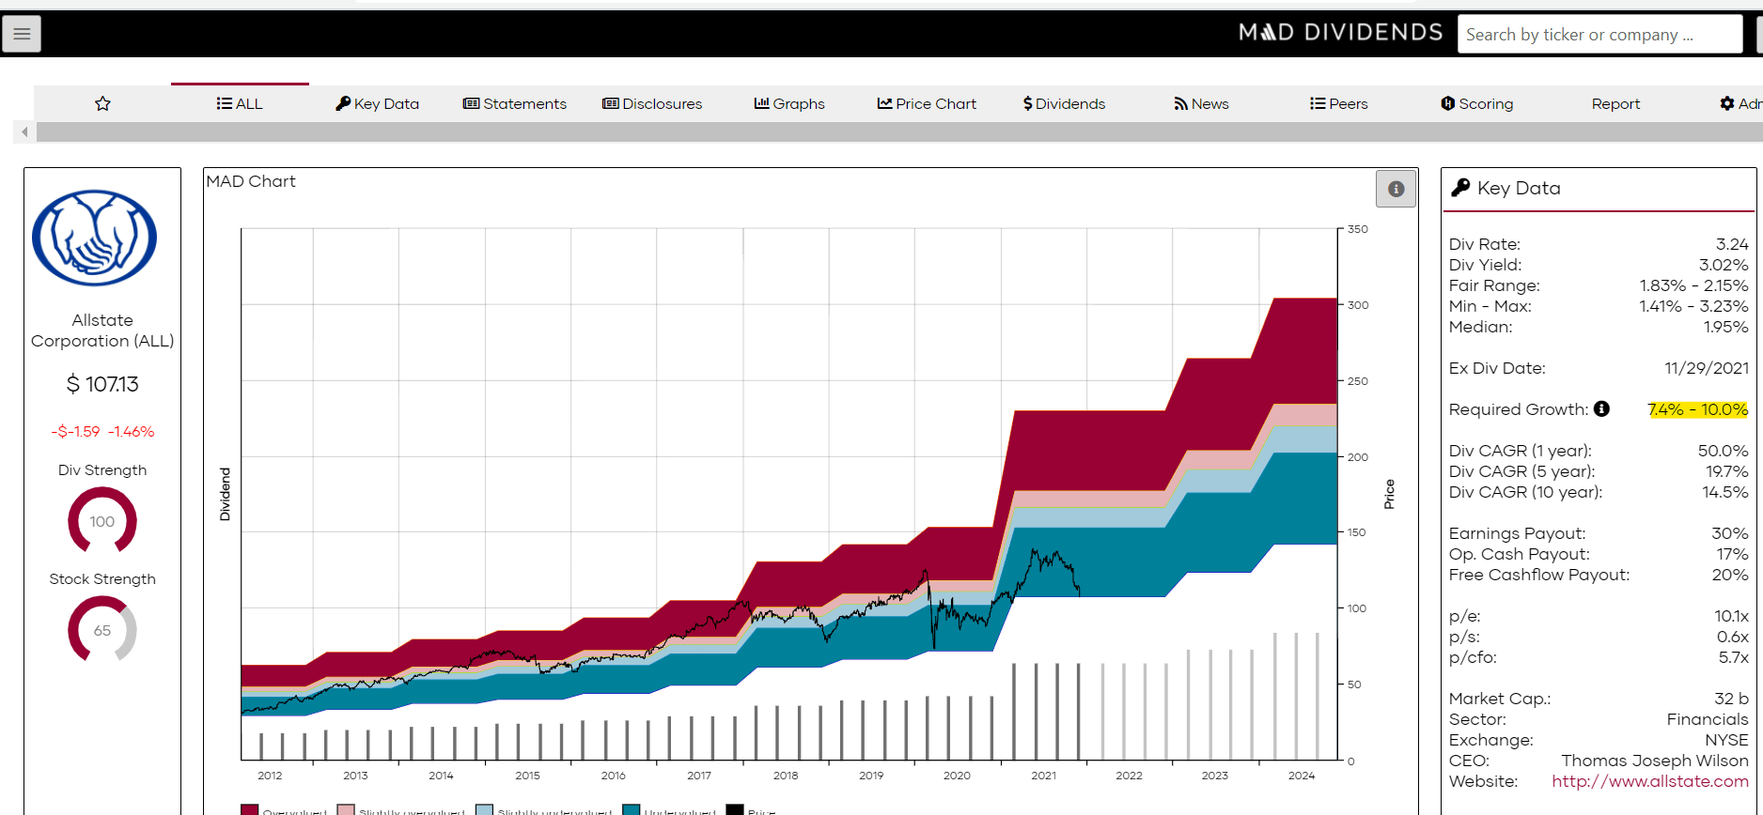Switch to the Graphs tab
Viewport: 1763px width, 815px height.
click(x=789, y=103)
